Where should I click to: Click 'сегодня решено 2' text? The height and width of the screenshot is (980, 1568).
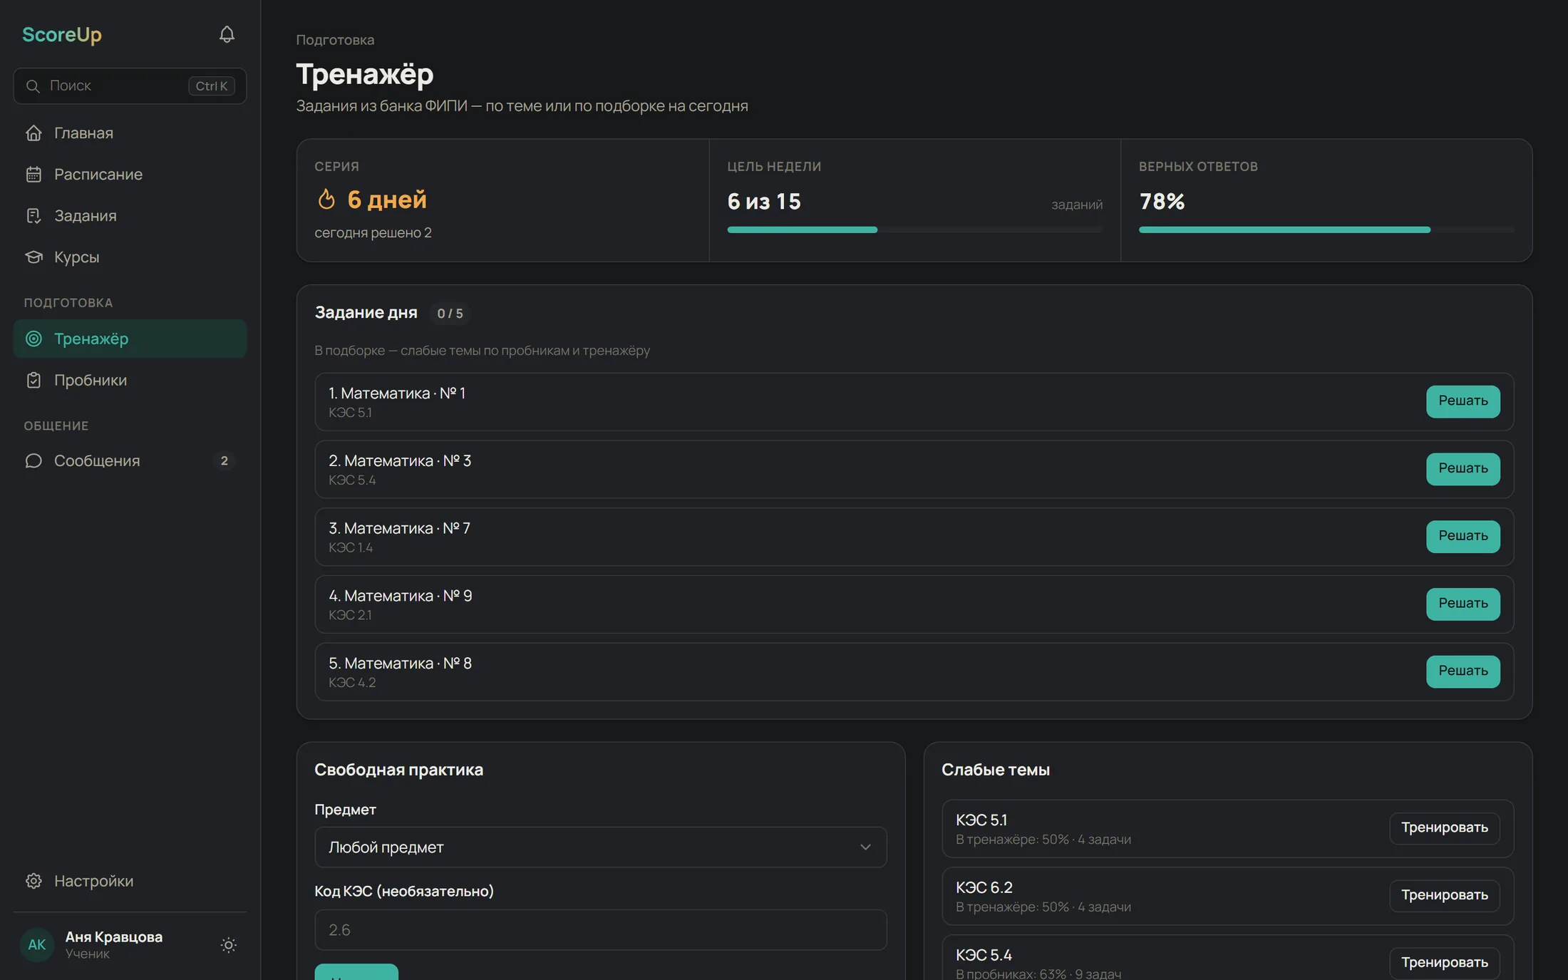[373, 233]
